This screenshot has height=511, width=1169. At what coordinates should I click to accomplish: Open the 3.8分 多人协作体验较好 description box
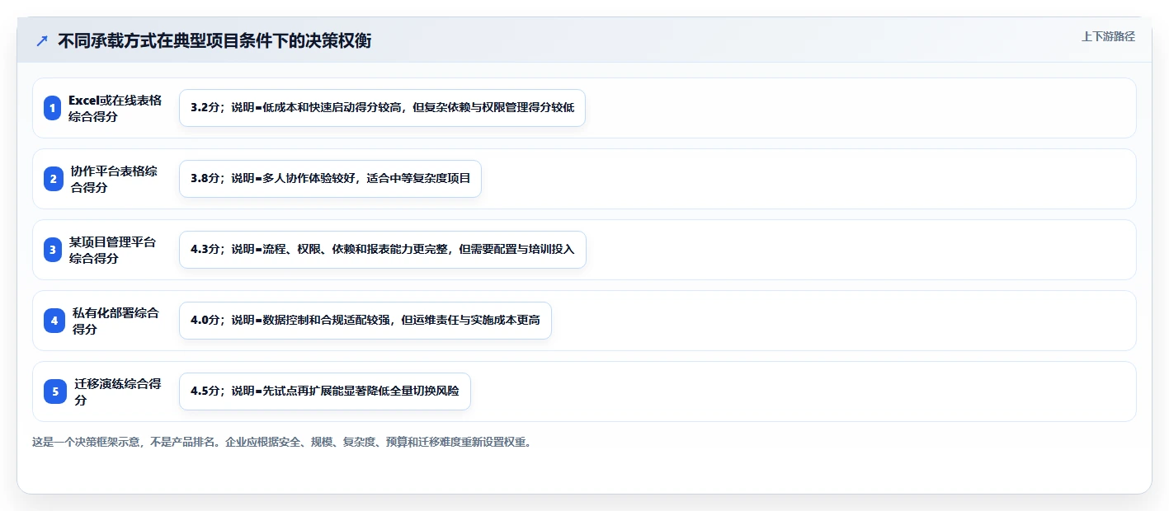[330, 179]
